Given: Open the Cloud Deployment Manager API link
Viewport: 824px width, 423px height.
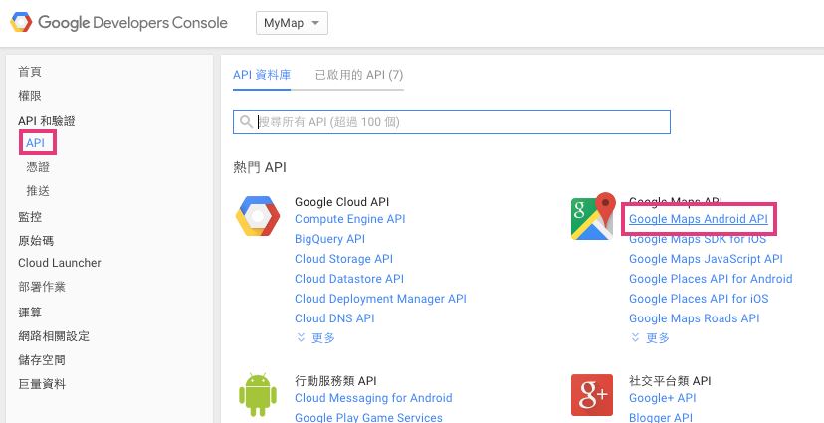Looking at the screenshot, I should click(x=380, y=299).
